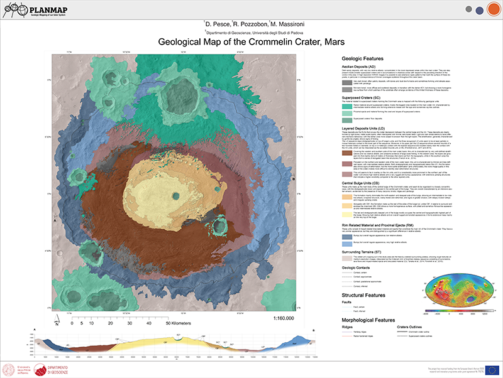Select the dark blue Rim Material swatch
503x378 pixels.
click(347, 237)
